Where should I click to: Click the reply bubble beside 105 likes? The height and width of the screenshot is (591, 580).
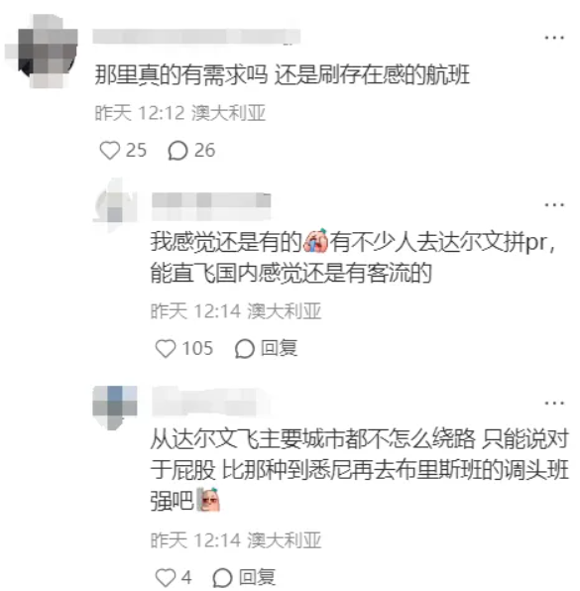244,348
